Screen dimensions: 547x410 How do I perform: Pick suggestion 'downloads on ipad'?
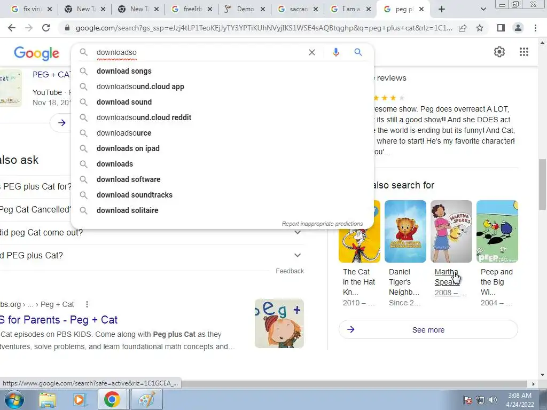click(222, 148)
